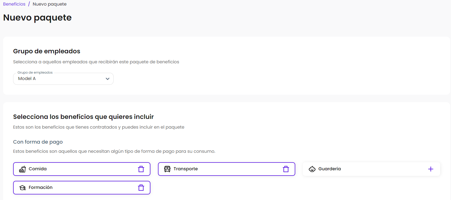Screen dimensions: 451x200
Task: Toggle the Comida benefit card label
Action: pyautogui.click(x=38, y=169)
